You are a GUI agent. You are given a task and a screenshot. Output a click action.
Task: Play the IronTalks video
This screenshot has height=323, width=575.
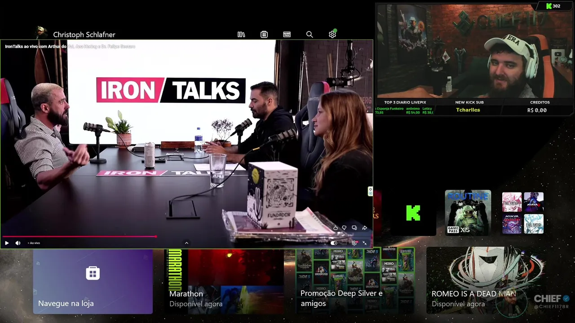7,243
